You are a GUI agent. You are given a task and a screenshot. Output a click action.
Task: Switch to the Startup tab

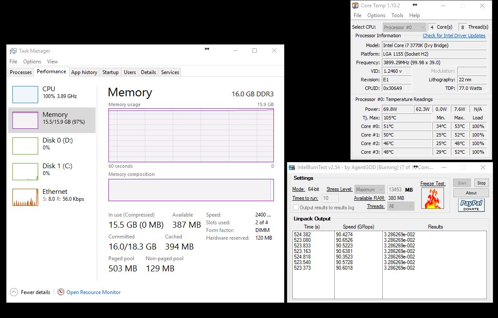(x=110, y=72)
